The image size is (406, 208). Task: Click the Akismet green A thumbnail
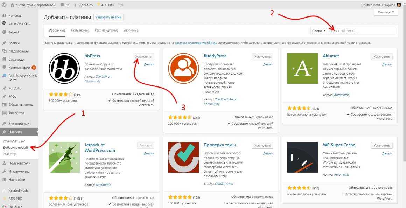[x=303, y=68]
